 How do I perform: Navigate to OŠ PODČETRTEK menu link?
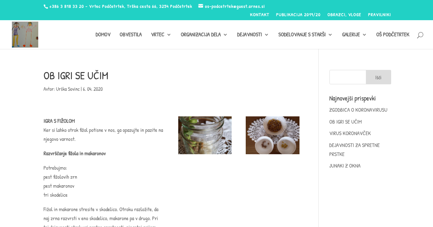click(393, 35)
